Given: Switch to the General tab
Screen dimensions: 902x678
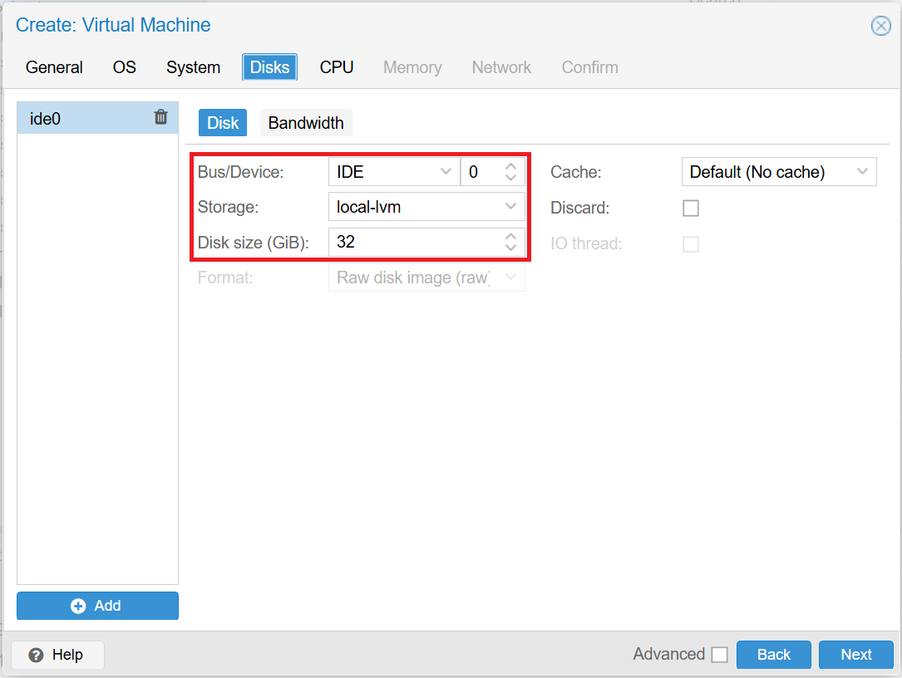Looking at the screenshot, I should [53, 67].
